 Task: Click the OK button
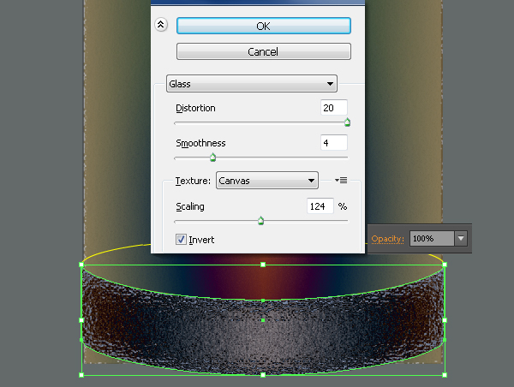tap(264, 26)
